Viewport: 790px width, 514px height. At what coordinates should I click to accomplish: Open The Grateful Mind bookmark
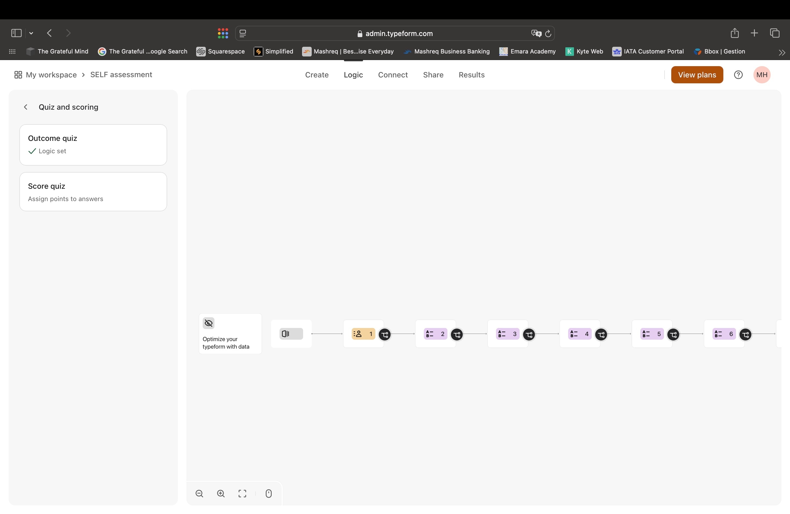tap(58, 51)
